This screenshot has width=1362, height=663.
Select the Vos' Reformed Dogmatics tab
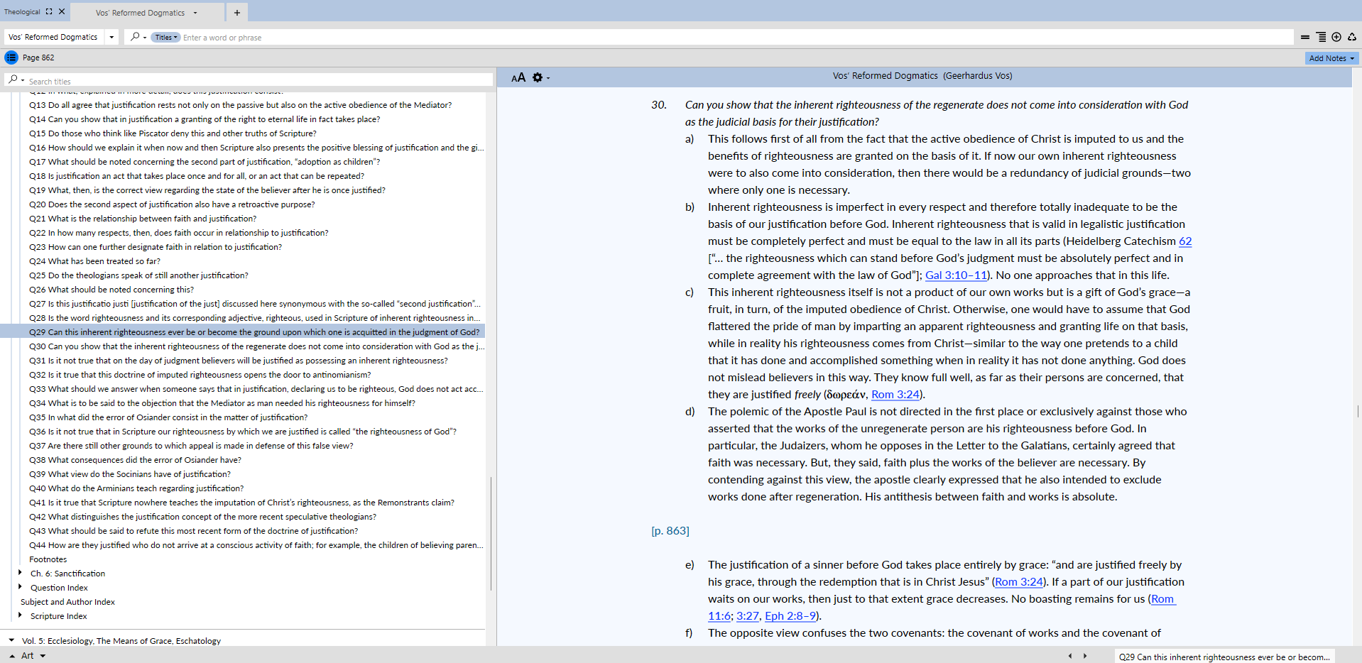(141, 13)
